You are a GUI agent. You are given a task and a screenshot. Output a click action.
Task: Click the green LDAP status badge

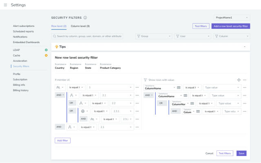coord(46,50)
